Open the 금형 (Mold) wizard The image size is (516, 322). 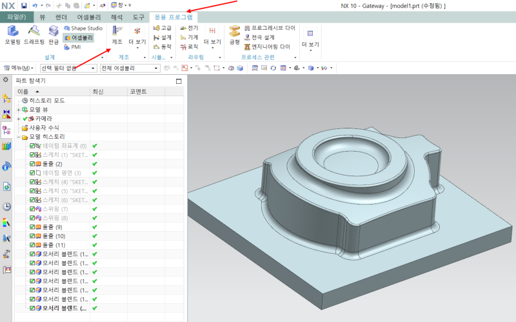[234, 34]
